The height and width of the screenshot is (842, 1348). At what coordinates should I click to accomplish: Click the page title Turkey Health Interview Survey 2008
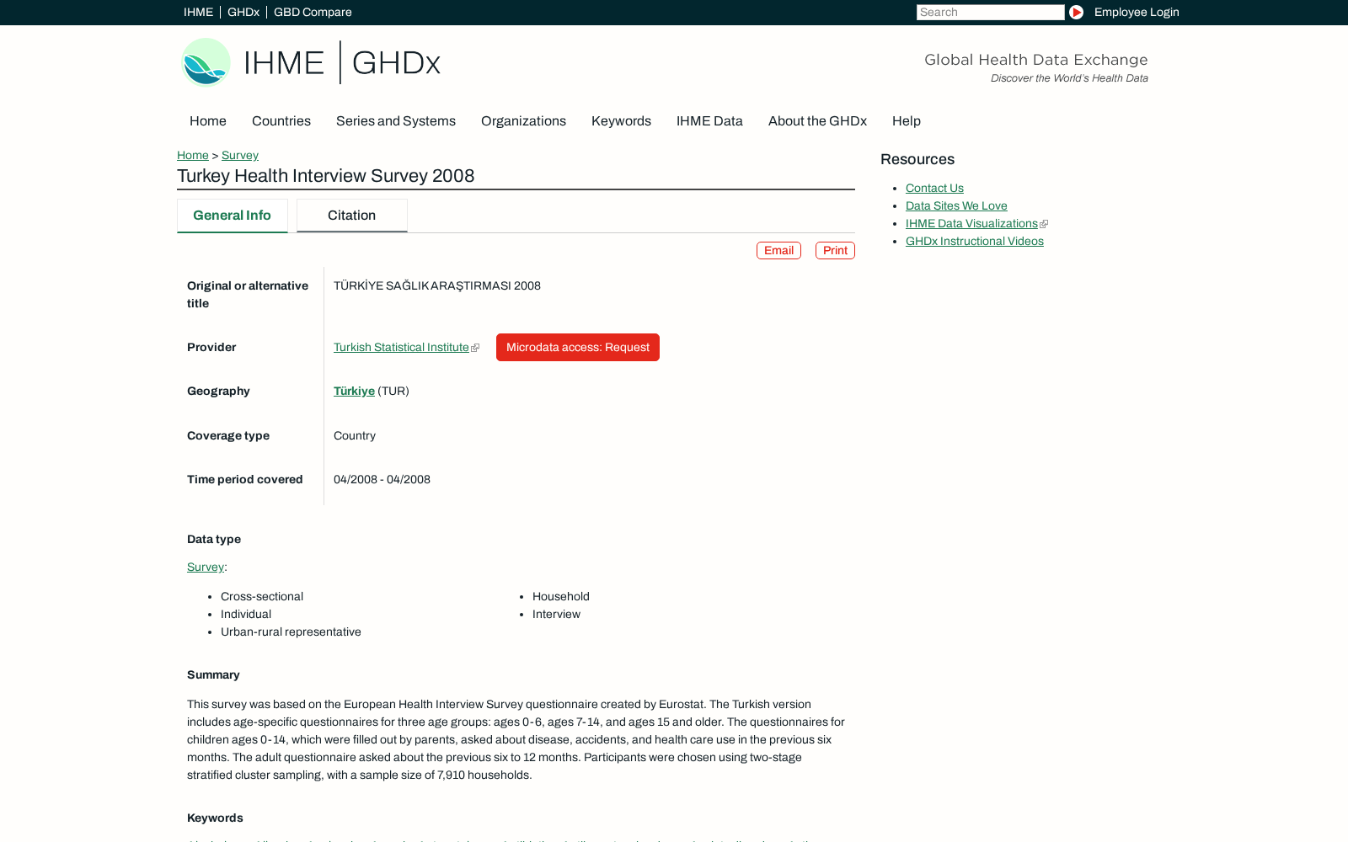[x=326, y=176]
